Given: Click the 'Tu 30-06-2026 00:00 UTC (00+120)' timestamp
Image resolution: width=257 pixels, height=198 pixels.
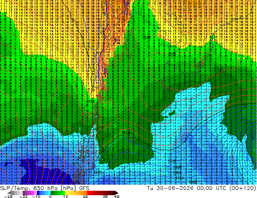Looking at the screenshot, I should click(201, 188).
